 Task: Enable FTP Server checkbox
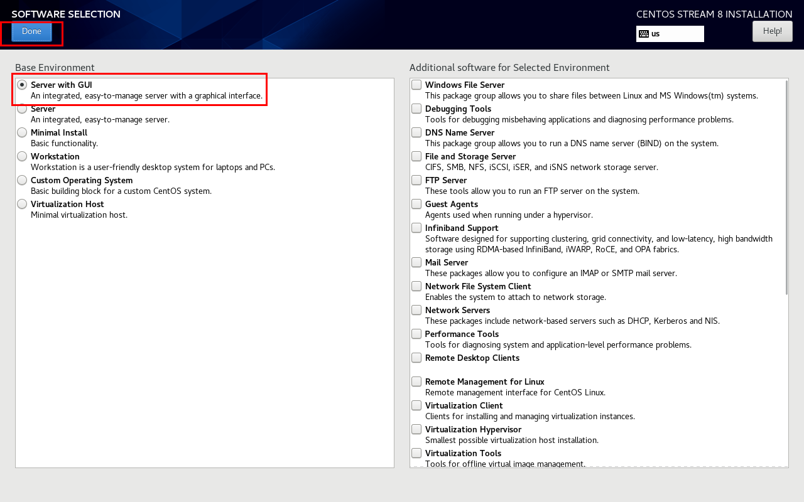pos(416,180)
